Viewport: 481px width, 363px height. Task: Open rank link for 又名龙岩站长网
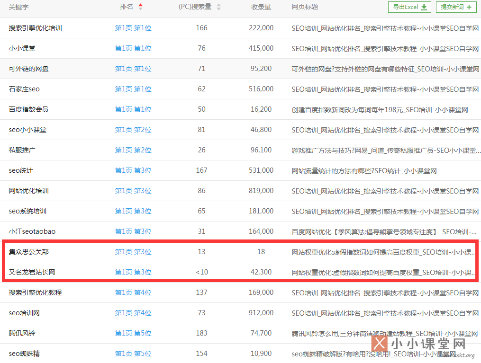(x=133, y=272)
